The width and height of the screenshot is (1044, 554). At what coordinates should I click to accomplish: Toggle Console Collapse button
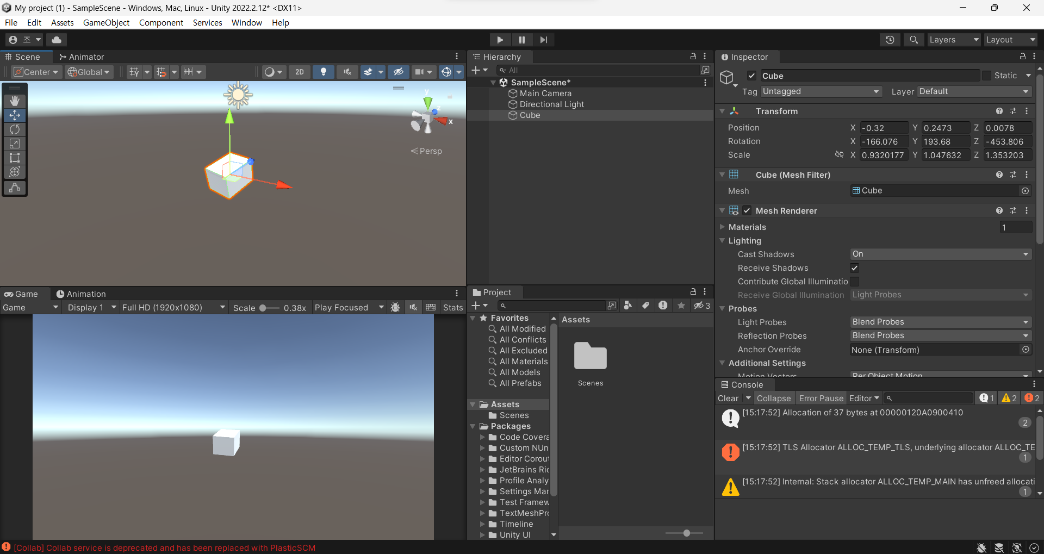point(774,398)
